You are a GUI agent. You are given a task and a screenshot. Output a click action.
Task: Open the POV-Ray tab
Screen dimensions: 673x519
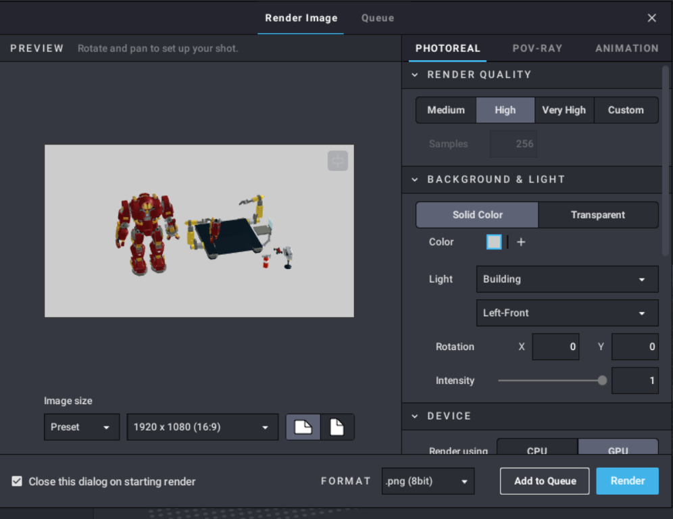click(537, 49)
